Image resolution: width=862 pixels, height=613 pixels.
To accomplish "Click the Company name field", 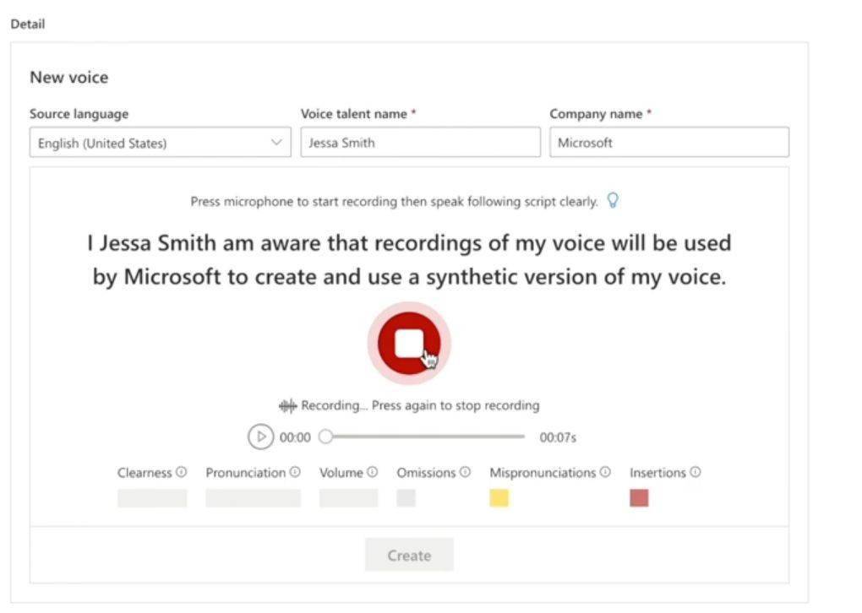I will pyautogui.click(x=669, y=142).
